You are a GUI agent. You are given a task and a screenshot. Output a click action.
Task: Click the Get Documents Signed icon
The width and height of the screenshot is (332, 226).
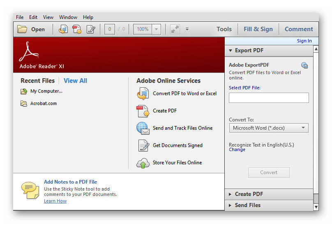click(143, 145)
